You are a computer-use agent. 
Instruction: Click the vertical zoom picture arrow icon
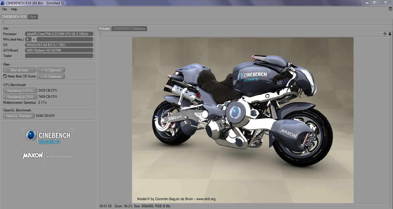coord(390,34)
